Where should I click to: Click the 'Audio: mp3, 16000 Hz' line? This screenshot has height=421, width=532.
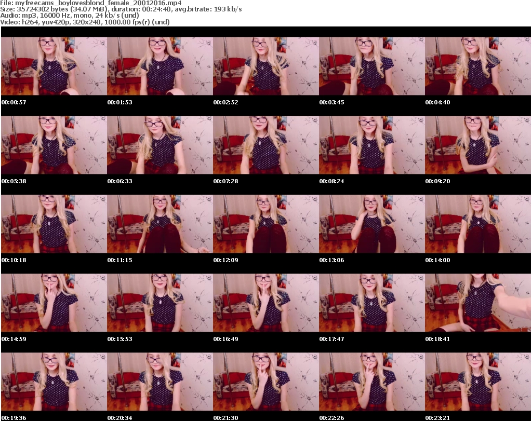[x=70, y=16]
